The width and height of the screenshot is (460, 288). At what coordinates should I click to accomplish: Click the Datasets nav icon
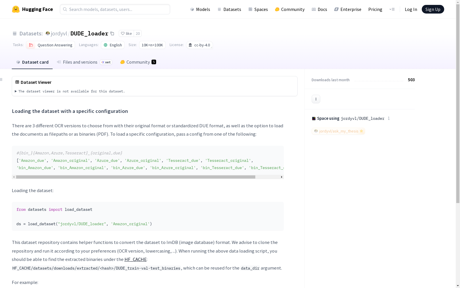219,9
